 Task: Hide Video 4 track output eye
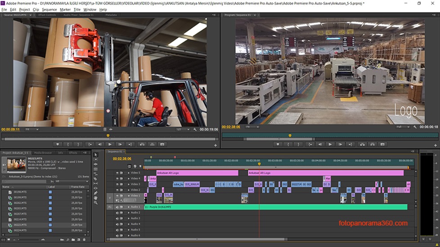click(x=117, y=178)
